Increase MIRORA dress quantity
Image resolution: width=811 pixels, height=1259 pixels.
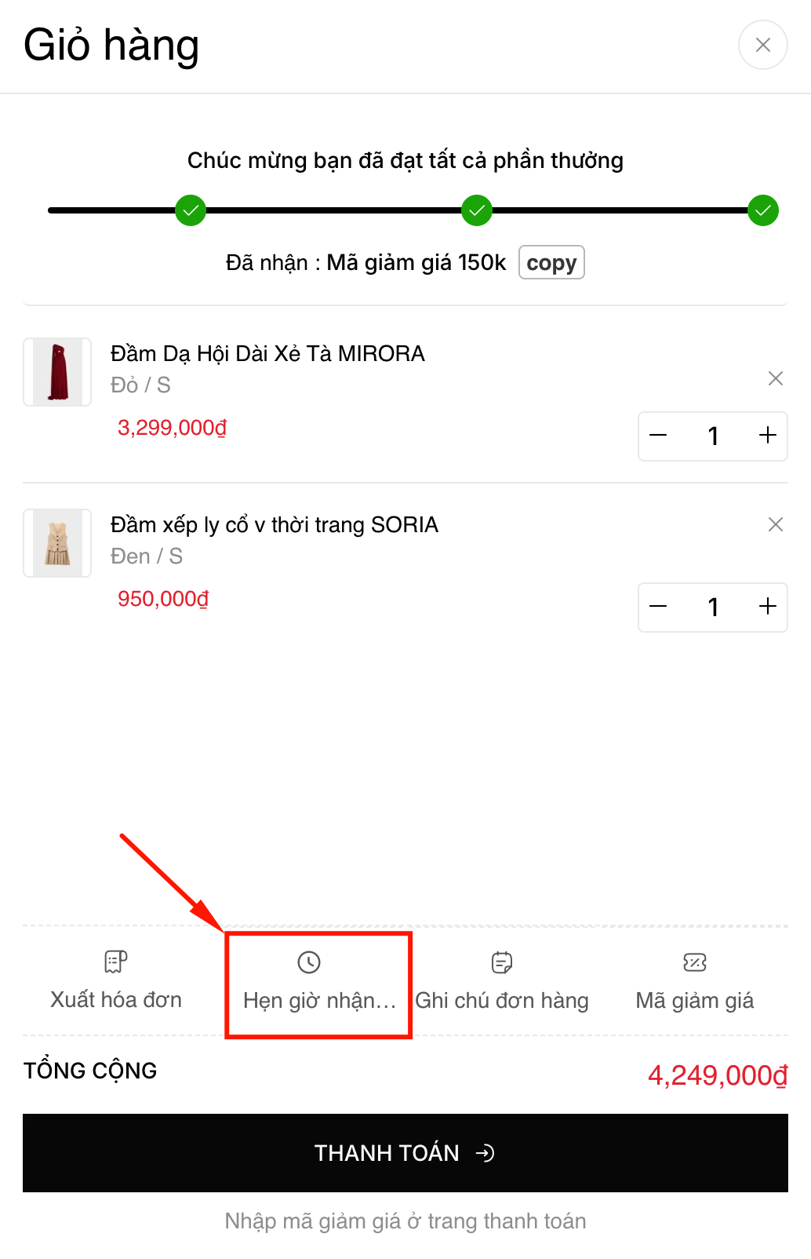(x=768, y=436)
